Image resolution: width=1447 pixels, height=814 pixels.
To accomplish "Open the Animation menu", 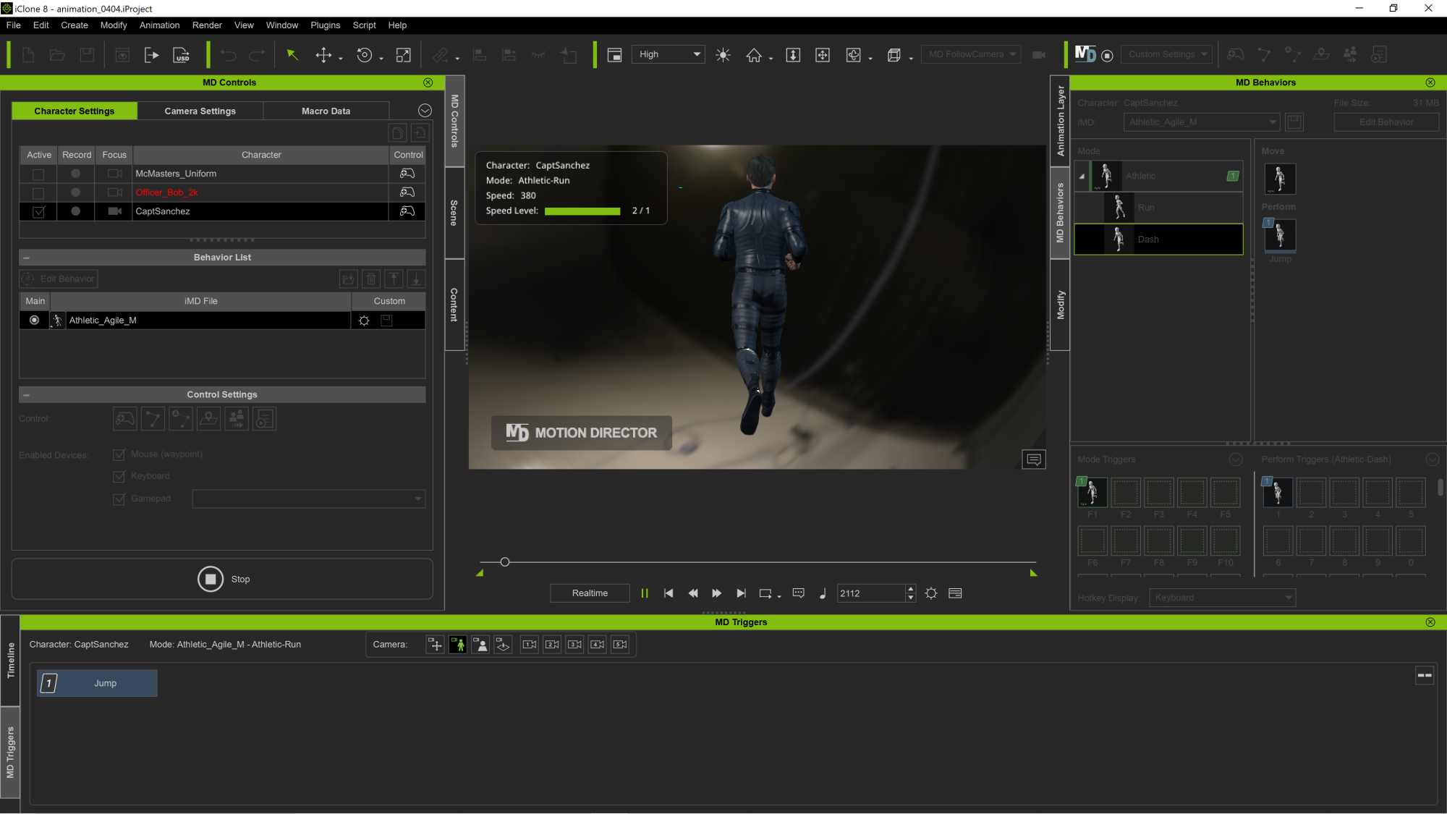I will point(159,25).
